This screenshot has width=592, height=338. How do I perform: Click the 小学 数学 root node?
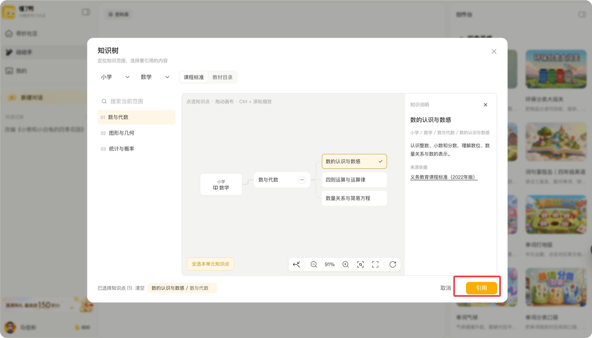(221, 185)
